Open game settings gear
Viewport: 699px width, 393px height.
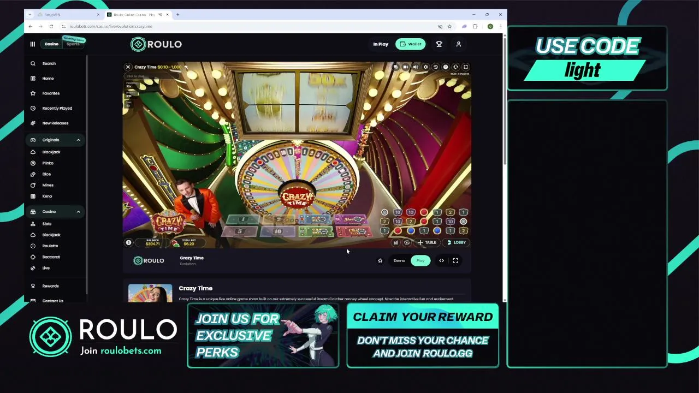[425, 67]
